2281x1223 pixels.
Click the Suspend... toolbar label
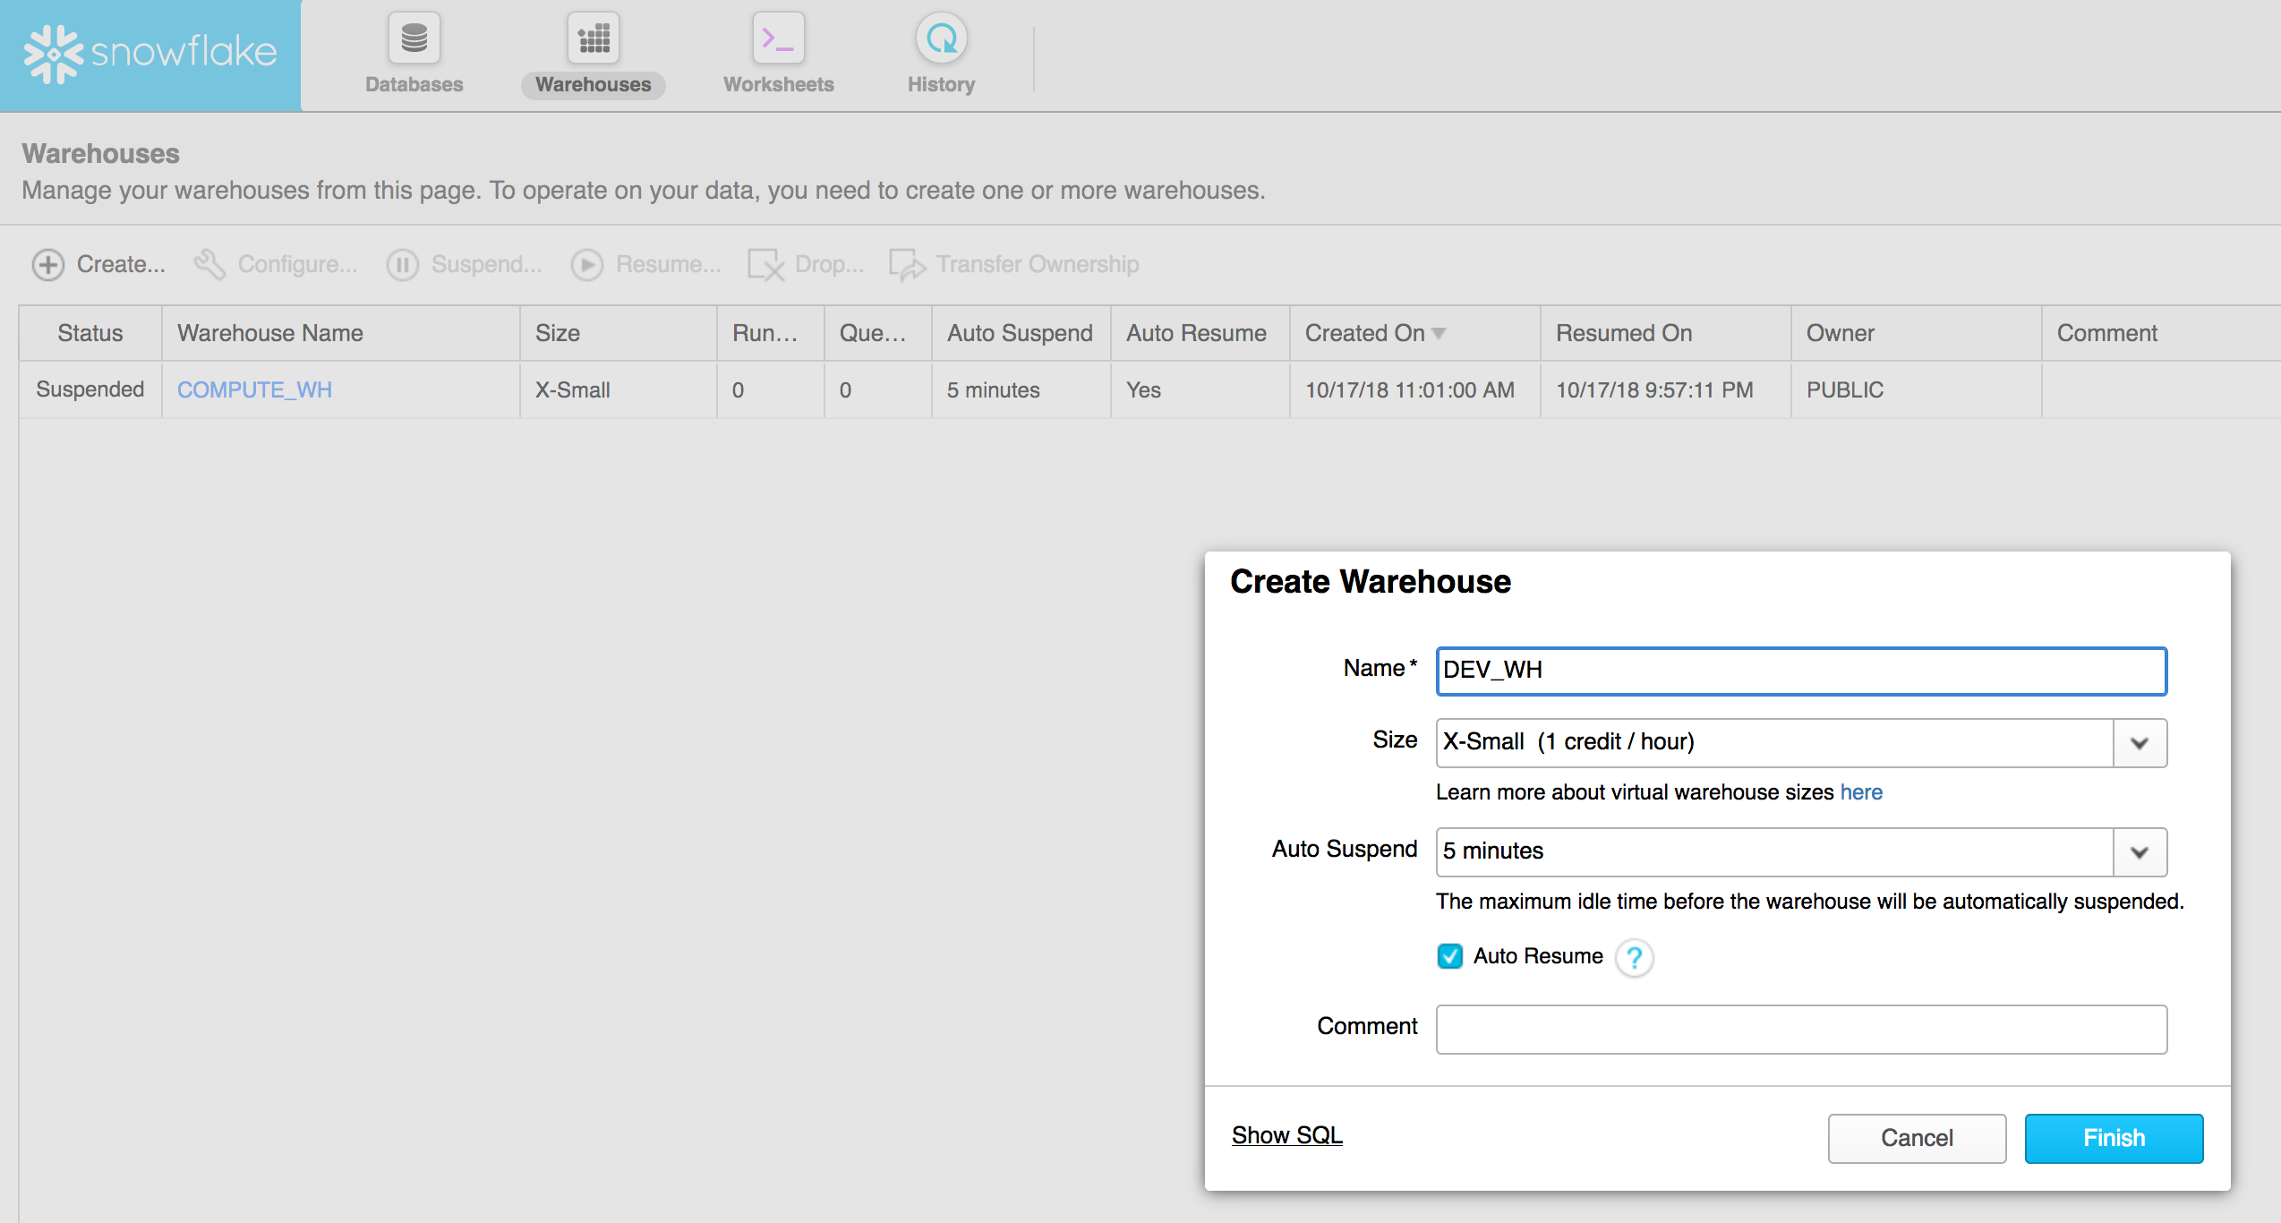pos(486,264)
